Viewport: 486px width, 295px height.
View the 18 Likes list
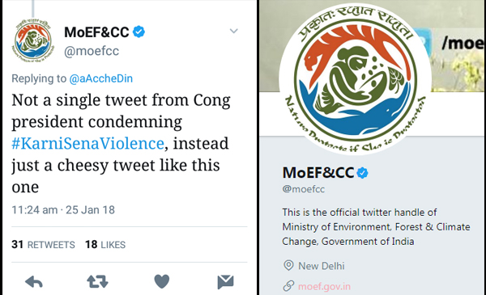coord(105,245)
